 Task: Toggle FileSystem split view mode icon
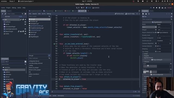pos(25,62)
